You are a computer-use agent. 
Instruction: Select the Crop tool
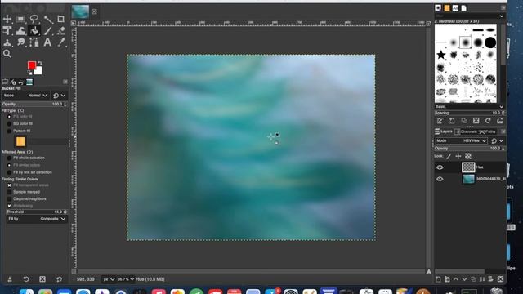pyautogui.click(x=60, y=19)
